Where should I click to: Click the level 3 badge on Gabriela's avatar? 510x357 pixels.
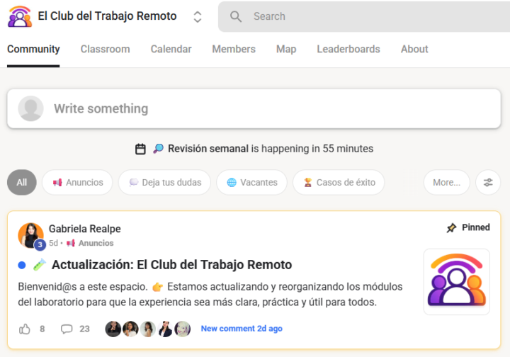[x=40, y=244]
